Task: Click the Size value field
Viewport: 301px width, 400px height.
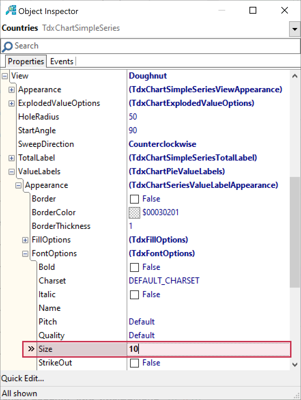Action: pyautogui.click(x=208, y=349)
